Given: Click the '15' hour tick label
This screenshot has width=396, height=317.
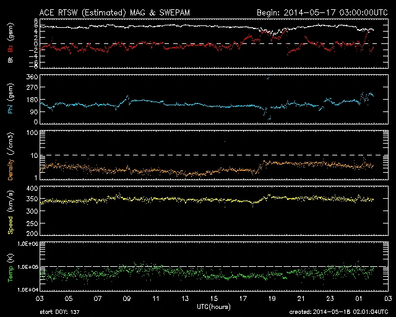Looking at the screenshot, I should 214,298.
